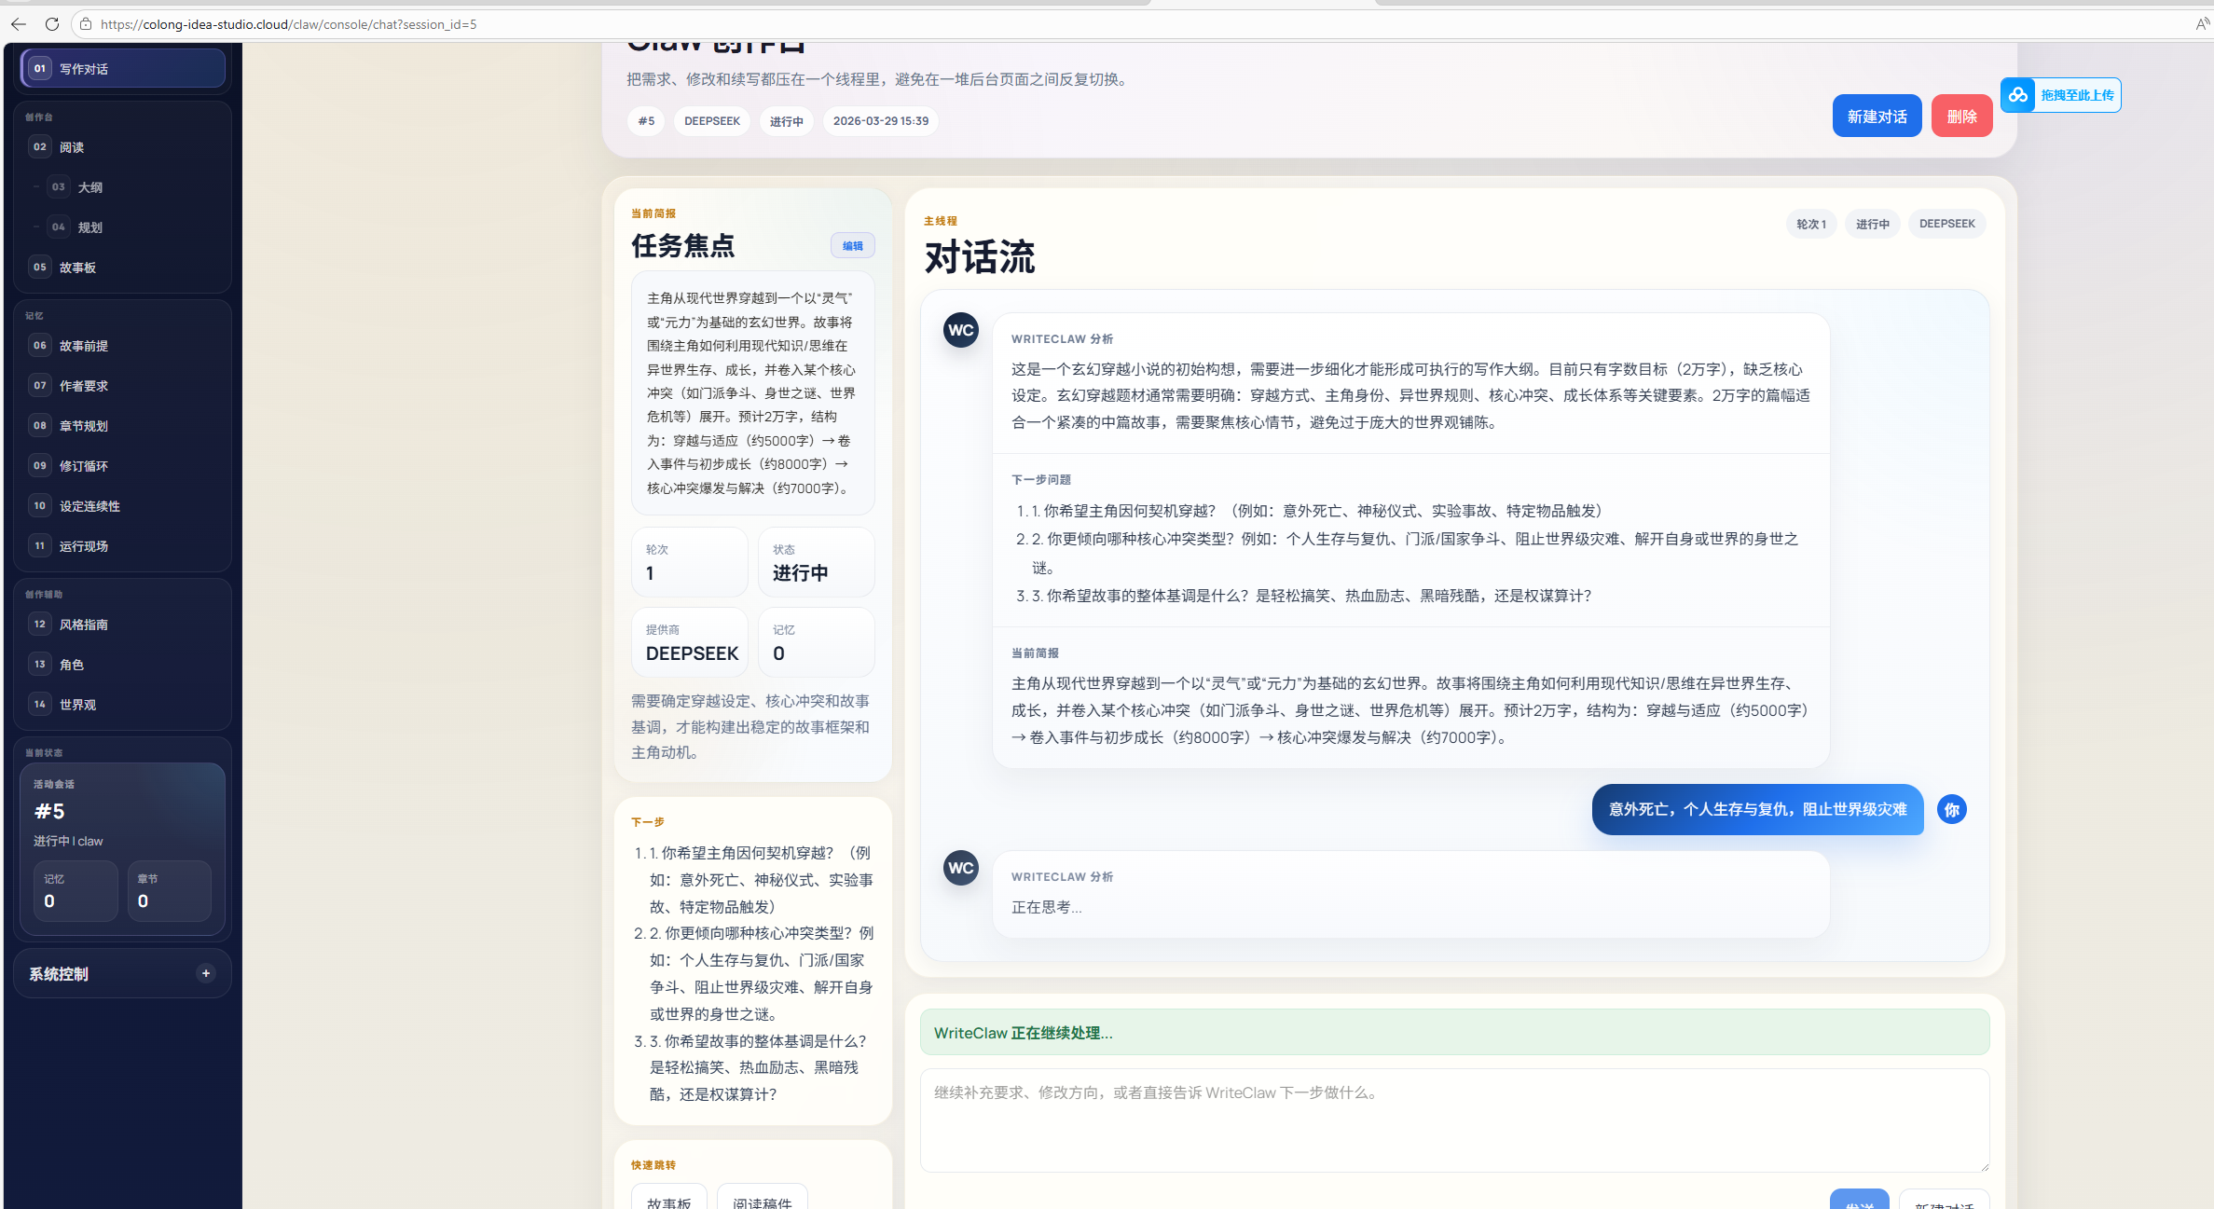Click the 编辑 button beside 任务焦点
The height and width of the screenshot is (1209, 2214).
pos(852,246)
